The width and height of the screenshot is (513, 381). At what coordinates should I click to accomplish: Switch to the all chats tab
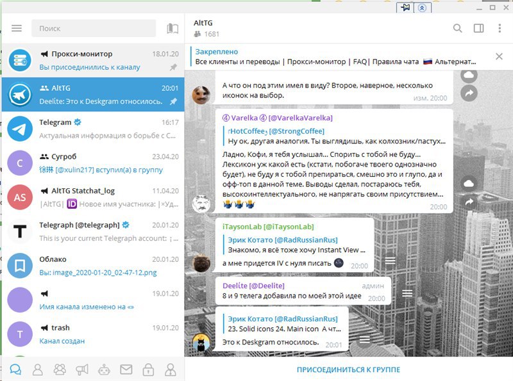coord(15,369)
